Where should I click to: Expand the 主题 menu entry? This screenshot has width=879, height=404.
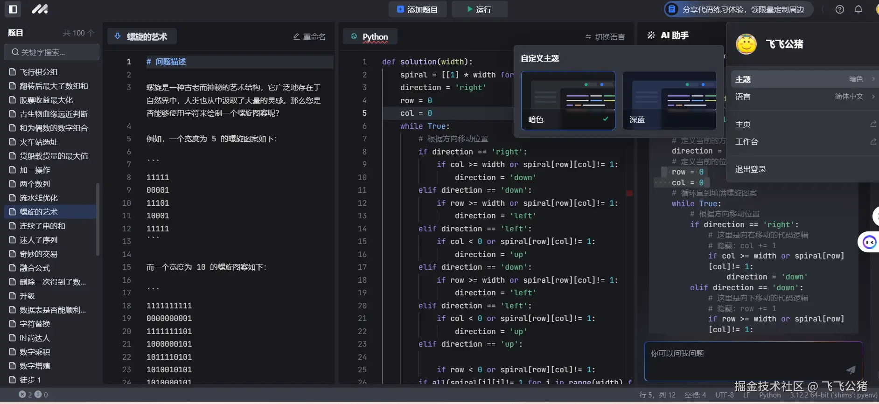pos(804,79)
